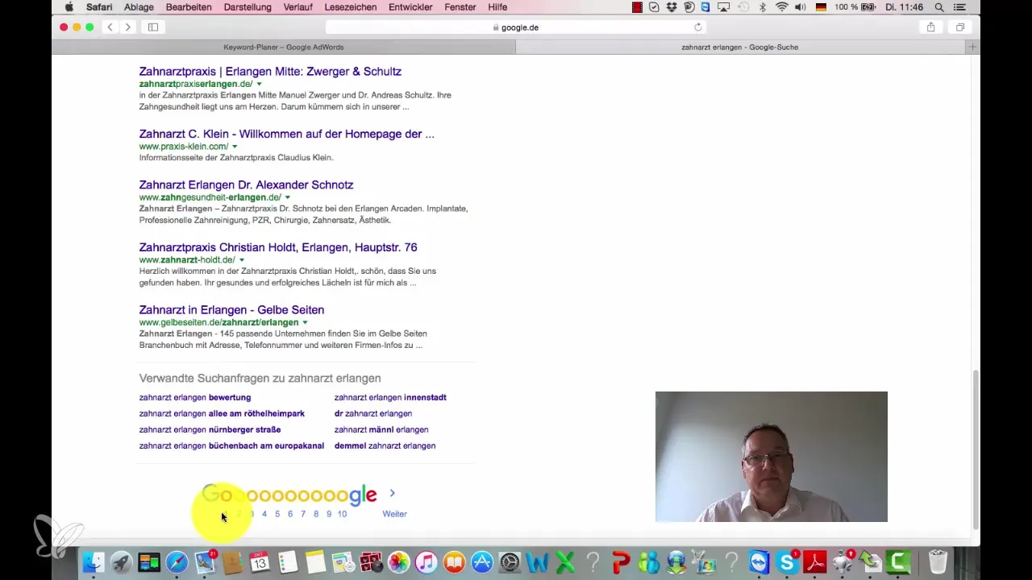This screenshot has width=1032, height=580.
Task: Open Reminders in the Dock
Action: coord(288,562)
